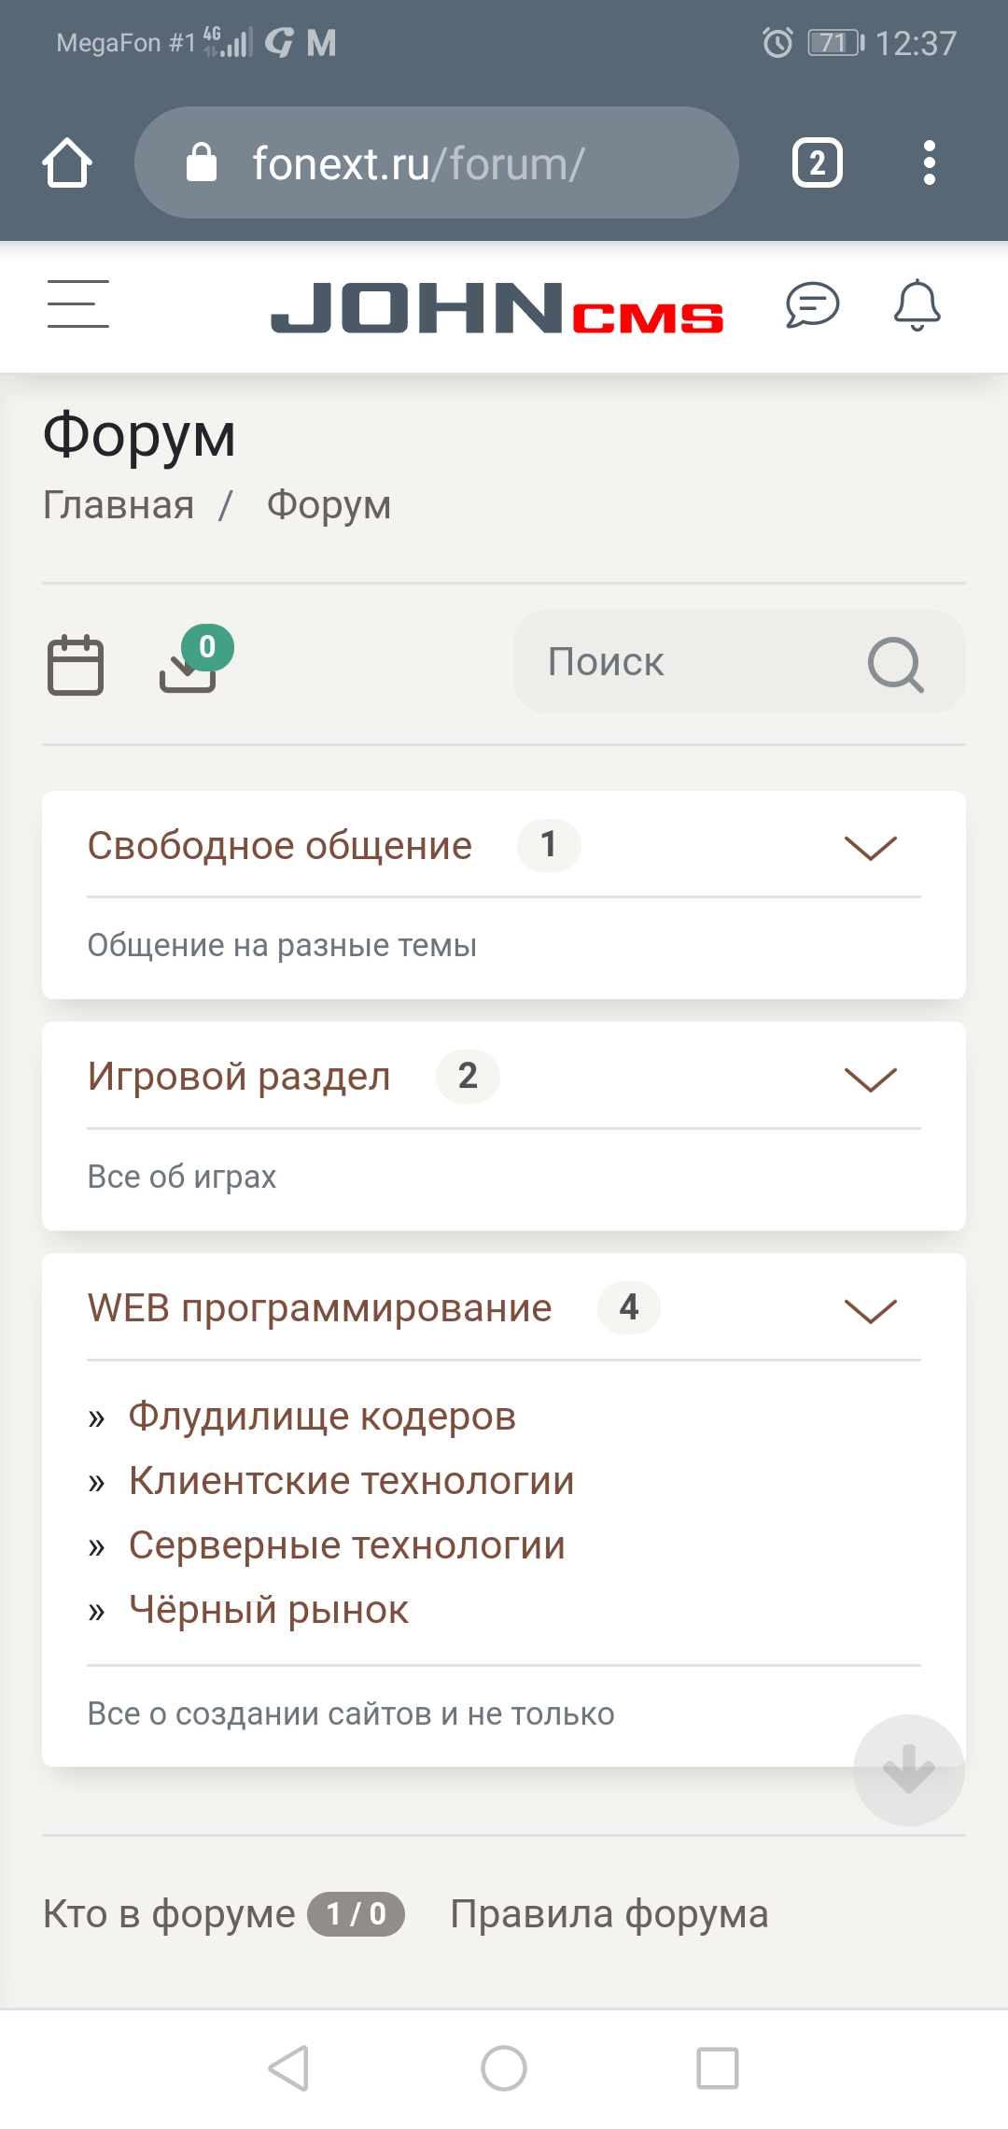Open the messages chat bubble icon
The height and width of the screenshot is (2129, 1008).
pos(812,304)
